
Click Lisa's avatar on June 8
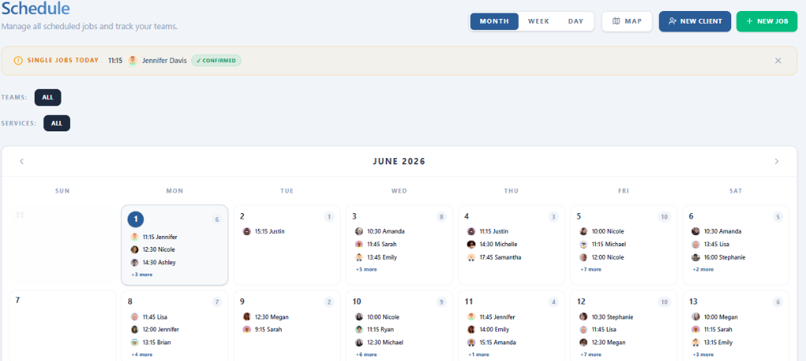(x=135, y=317)
